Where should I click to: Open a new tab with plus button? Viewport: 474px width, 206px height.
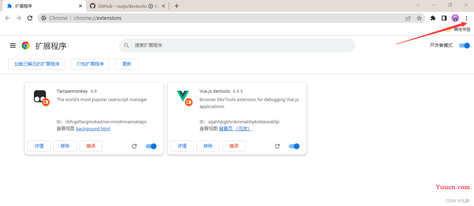click(x=177, y=6)
